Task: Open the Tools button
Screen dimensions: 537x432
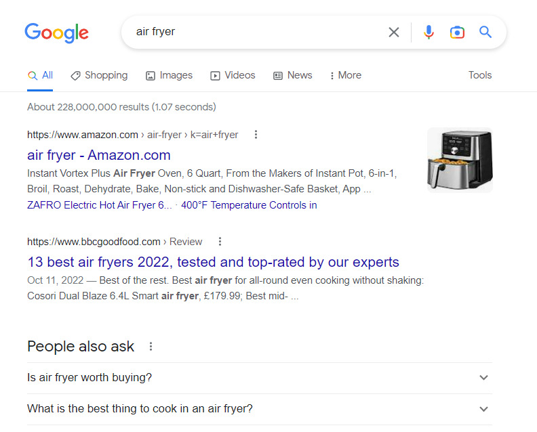Action: coord(480,75)
